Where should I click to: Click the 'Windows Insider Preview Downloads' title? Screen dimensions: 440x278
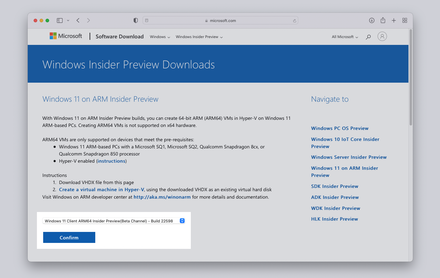click(x=129, y=65)
